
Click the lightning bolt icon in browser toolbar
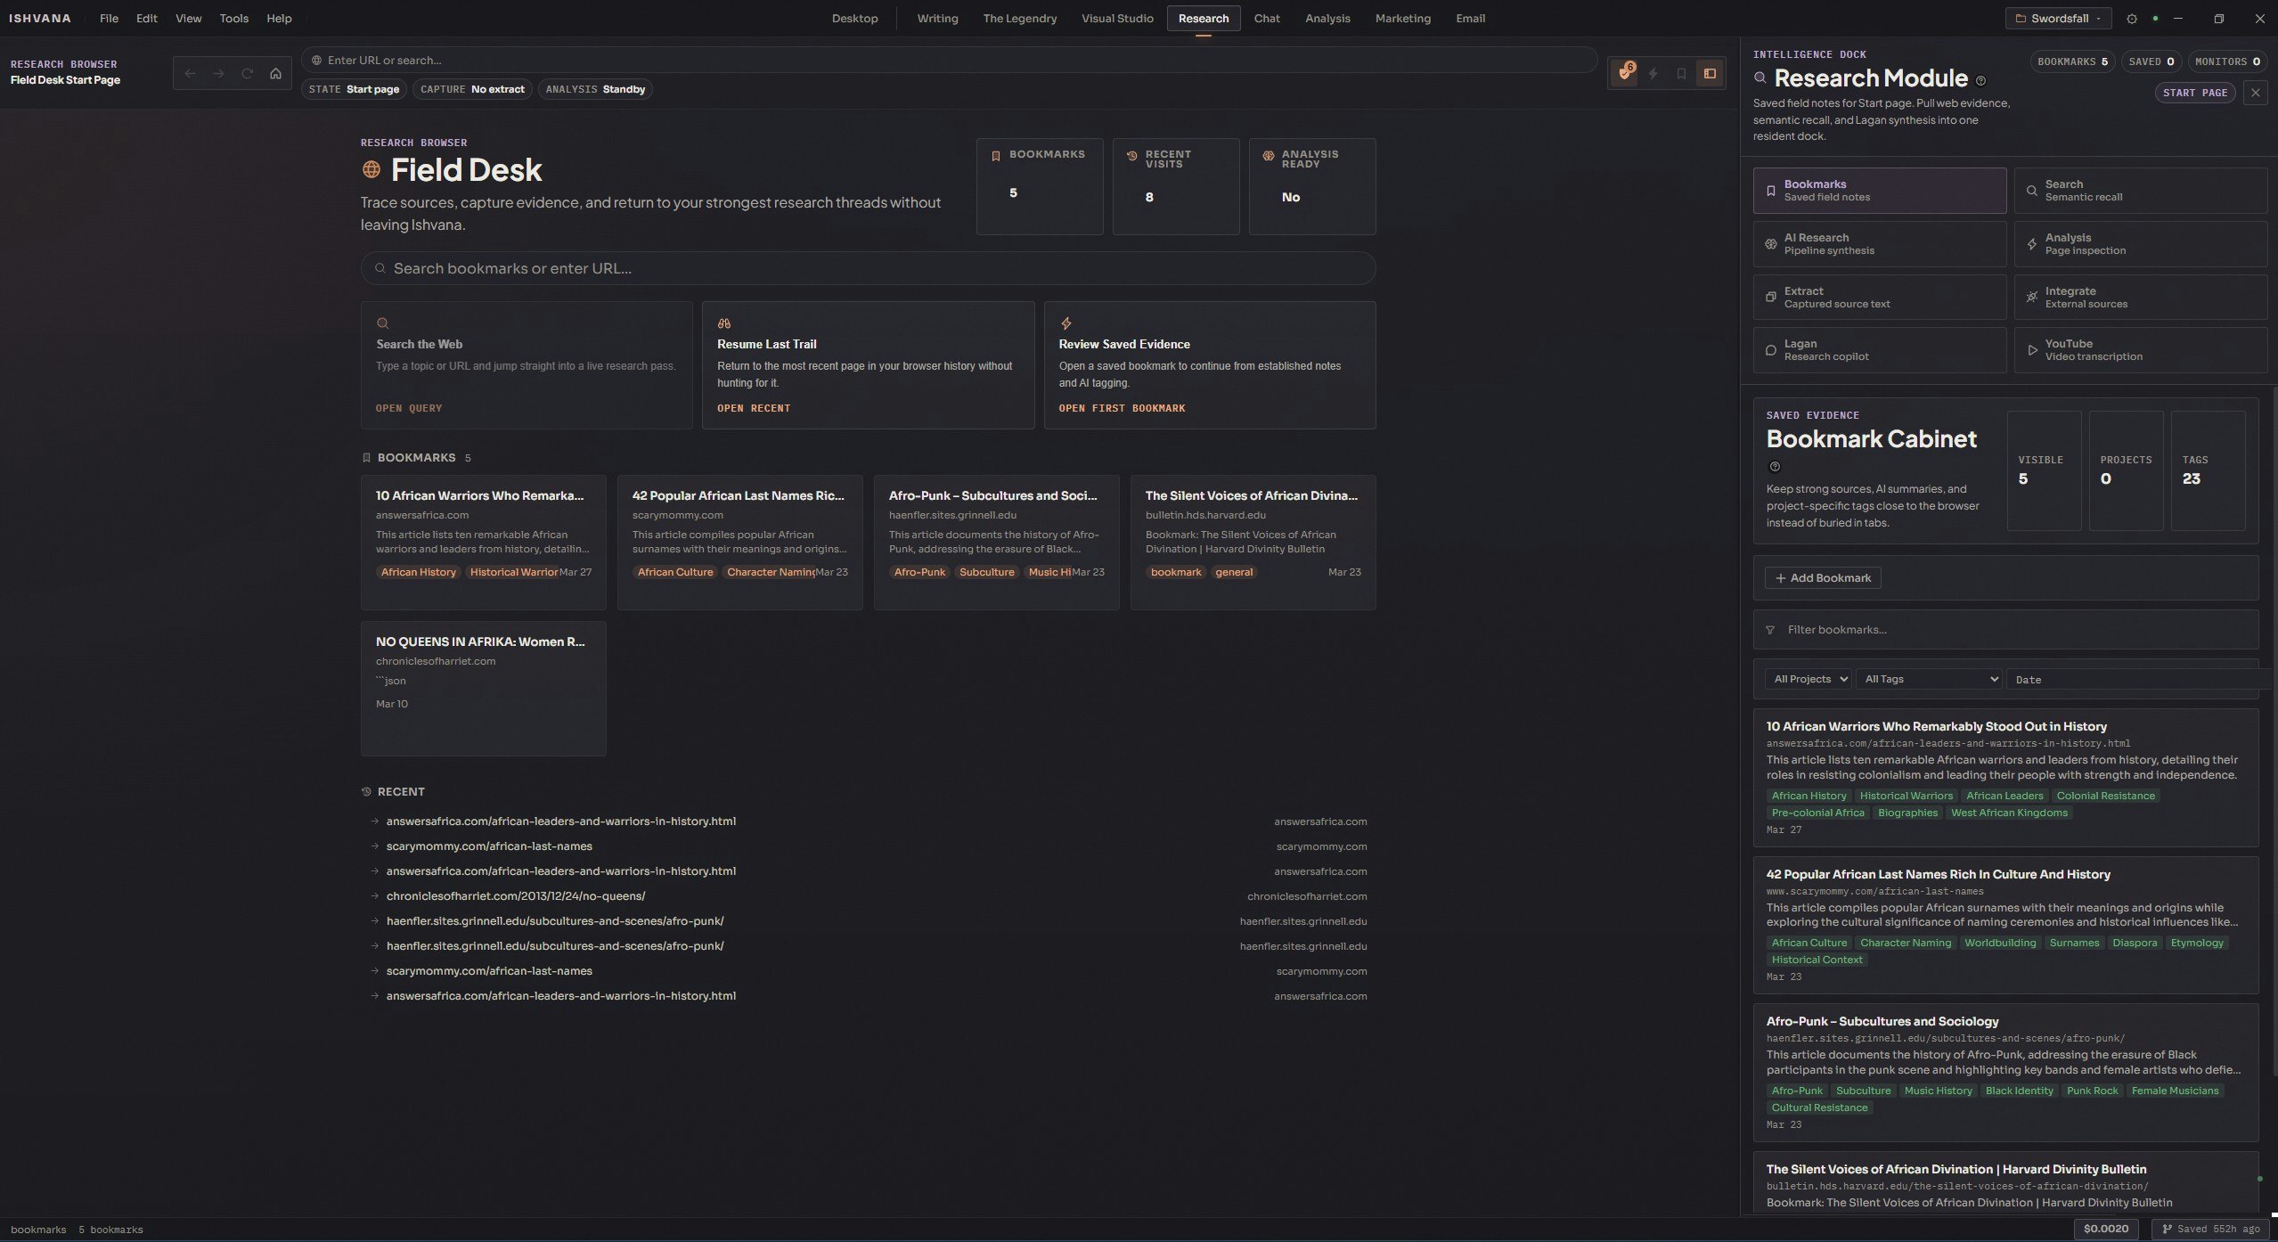1653,74
